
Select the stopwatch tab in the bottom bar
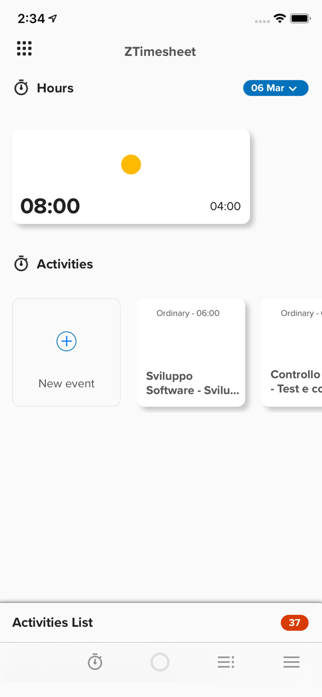pyautogui.click(x=95, y=662)
